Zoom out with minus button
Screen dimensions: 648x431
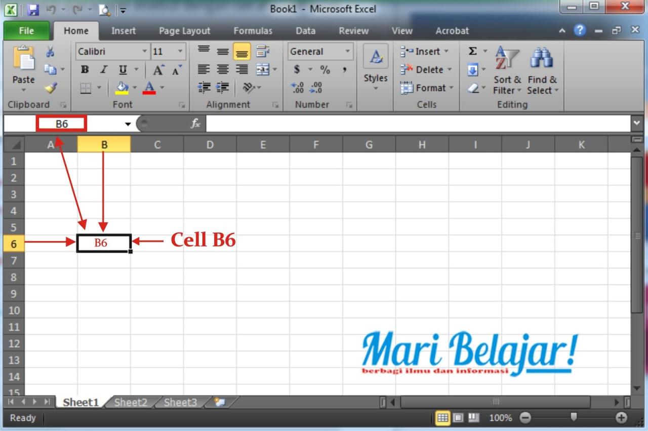pos(525,418)
